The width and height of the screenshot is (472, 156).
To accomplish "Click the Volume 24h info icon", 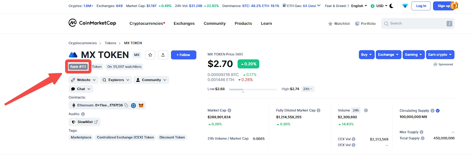I will (x=366, y=110).
